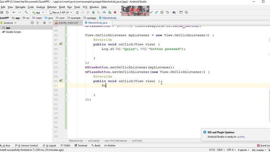Image resolution: width=270 pixels, height=152 pixels.
Task: Open the Help menu
Action: pyautogui.click(x=104, y=7)
